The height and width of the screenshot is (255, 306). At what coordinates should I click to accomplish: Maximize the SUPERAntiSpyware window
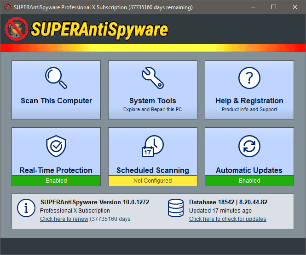point(274,7)
